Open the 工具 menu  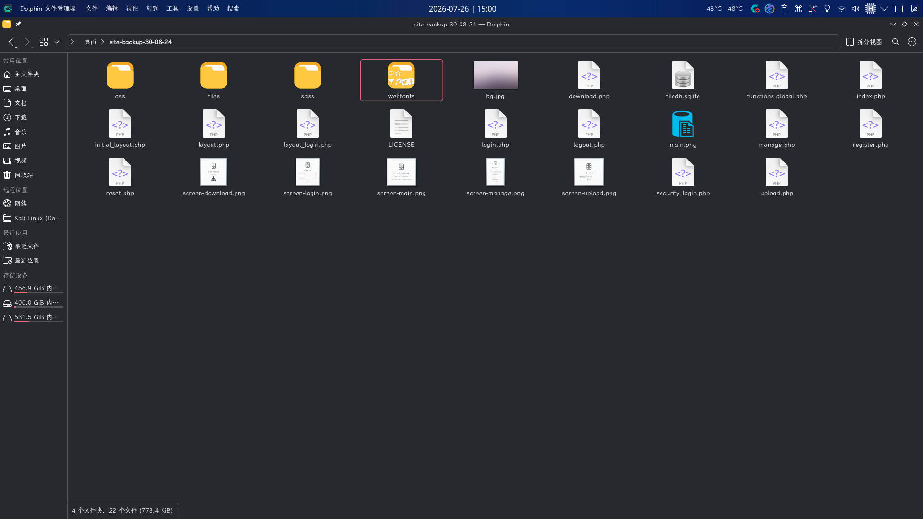[x=173, y=9]
